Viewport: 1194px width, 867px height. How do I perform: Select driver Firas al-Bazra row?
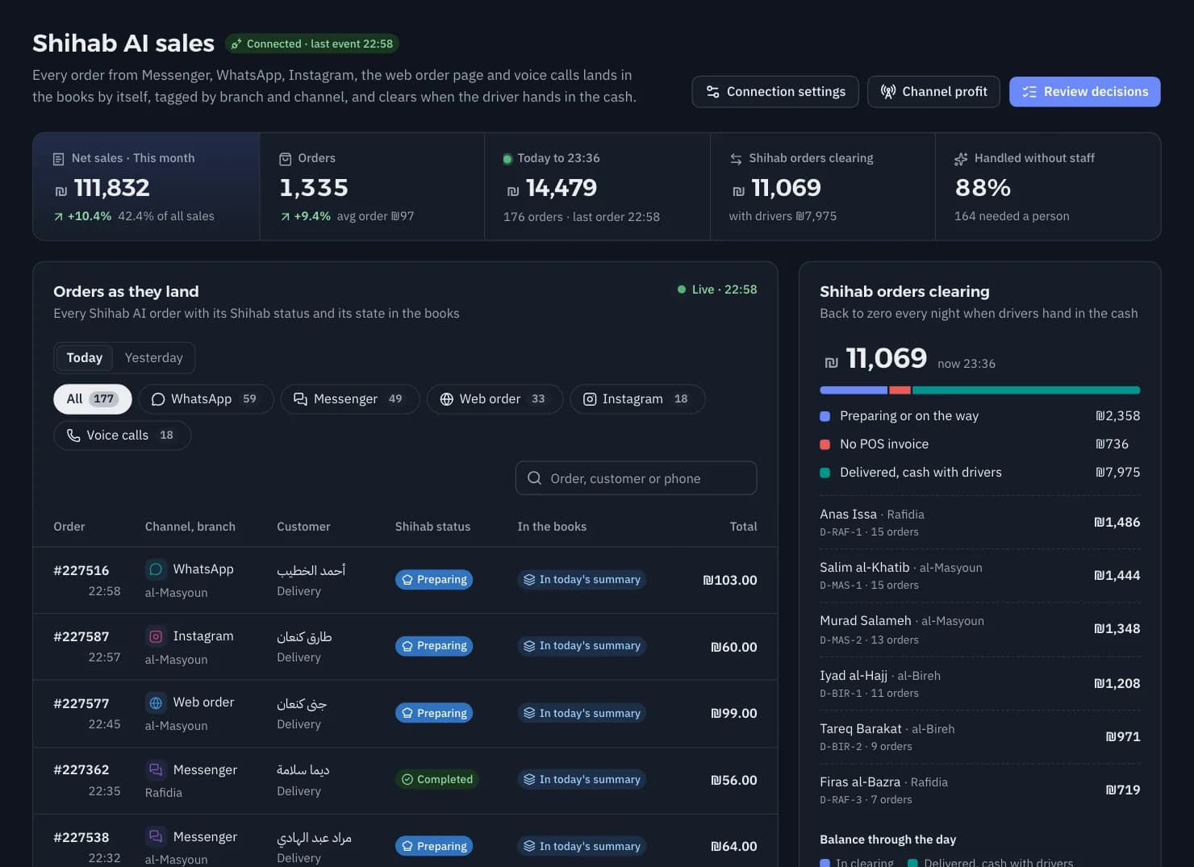click(980, 790)
